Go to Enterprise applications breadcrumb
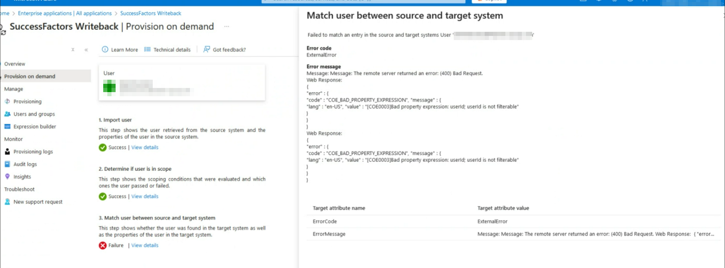Viewport: 725px width, 268px height. tap(65, 13)
